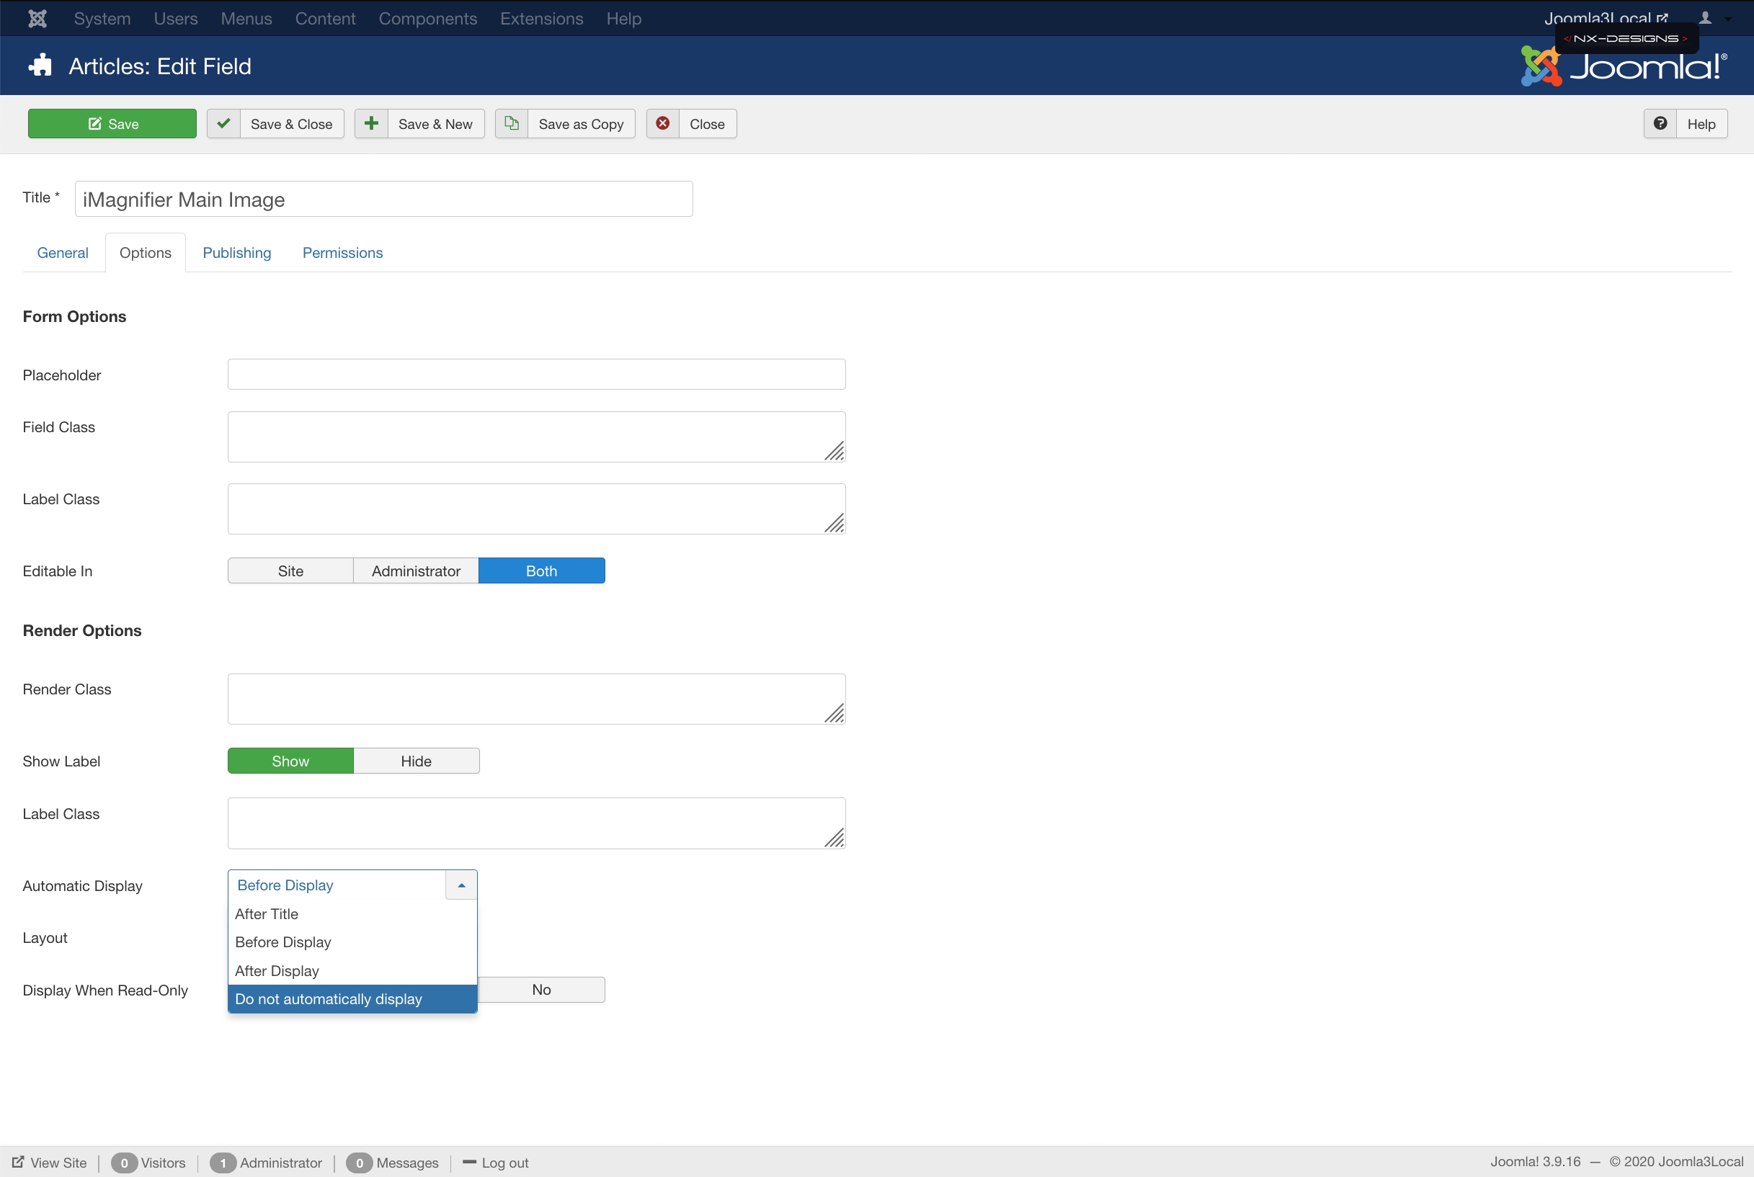Click the plus icon for Save & New
This screenshot has width=1754, height=1177.
point(372,124)
